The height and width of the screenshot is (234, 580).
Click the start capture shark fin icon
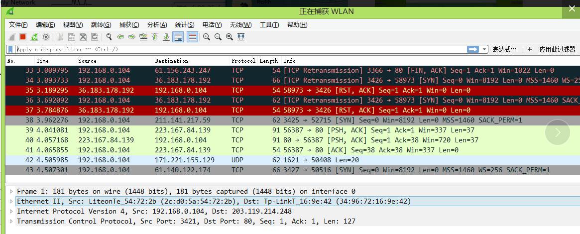coord(12,37)
